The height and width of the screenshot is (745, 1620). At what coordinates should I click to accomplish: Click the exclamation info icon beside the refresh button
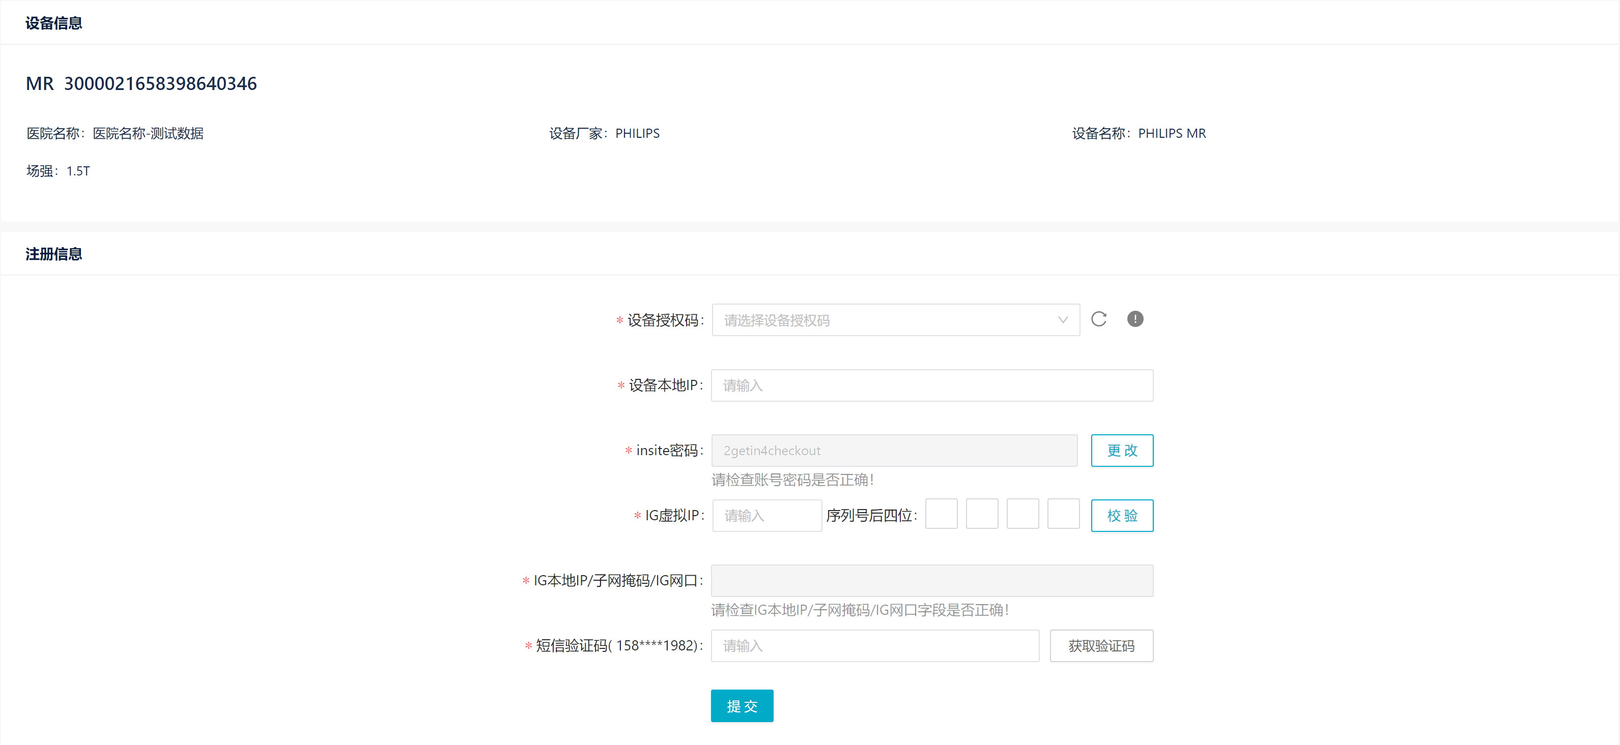coord(1135,319)
